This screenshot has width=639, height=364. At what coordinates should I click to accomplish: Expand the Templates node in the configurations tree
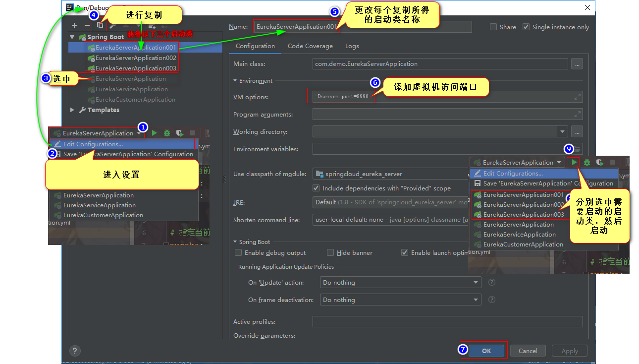point(72,110)
